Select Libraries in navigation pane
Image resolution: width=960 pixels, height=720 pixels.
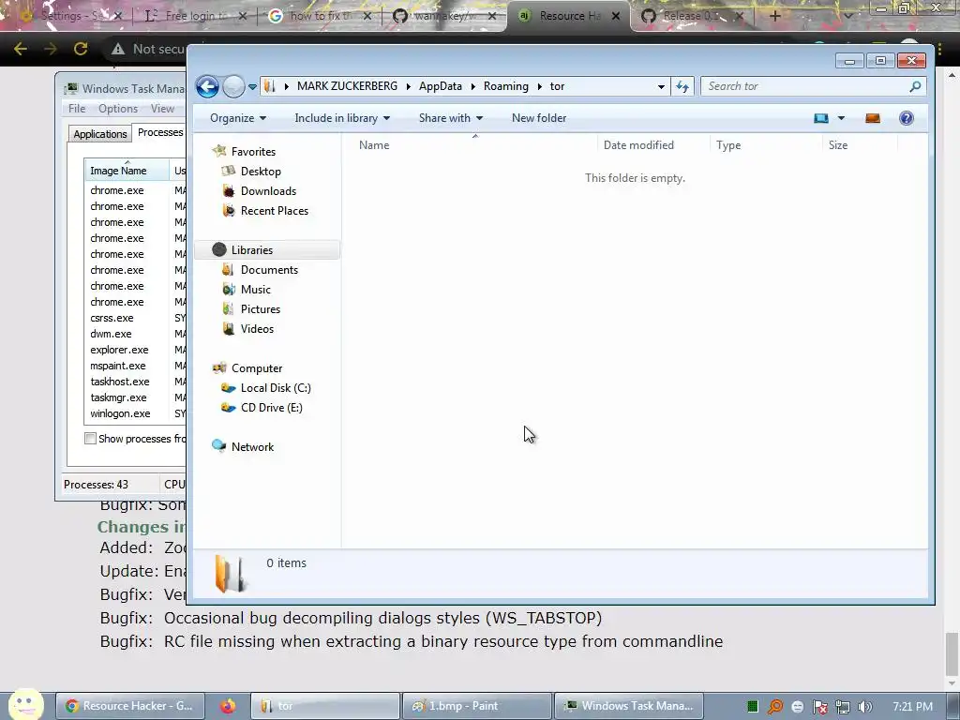click(x=251, y=249)
